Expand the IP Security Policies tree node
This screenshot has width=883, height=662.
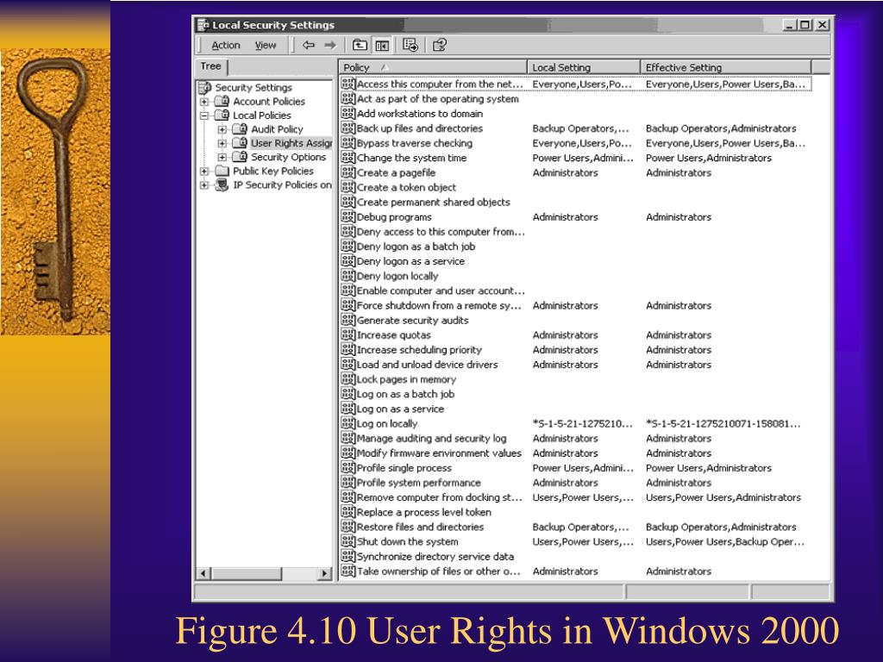pos(204,185)
